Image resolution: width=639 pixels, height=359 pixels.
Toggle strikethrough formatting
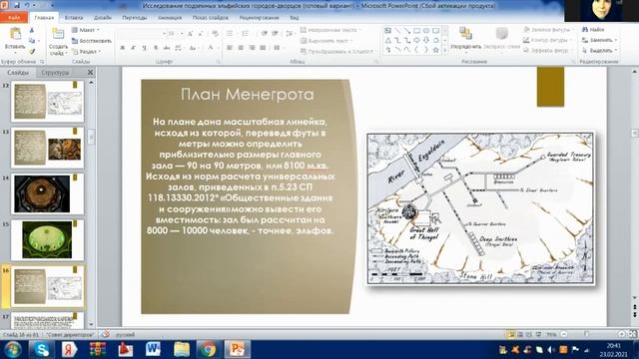pos(167,48)
